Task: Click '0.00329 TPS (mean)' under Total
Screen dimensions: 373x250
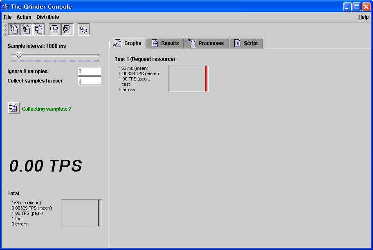Action: click(x=31, y=208)
